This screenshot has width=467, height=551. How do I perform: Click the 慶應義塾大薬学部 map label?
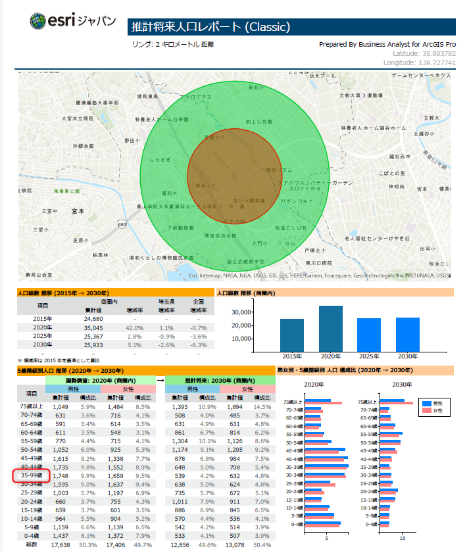click(97, 103)
